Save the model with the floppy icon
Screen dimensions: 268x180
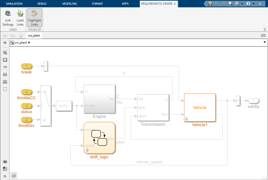(x=210, y=4)
